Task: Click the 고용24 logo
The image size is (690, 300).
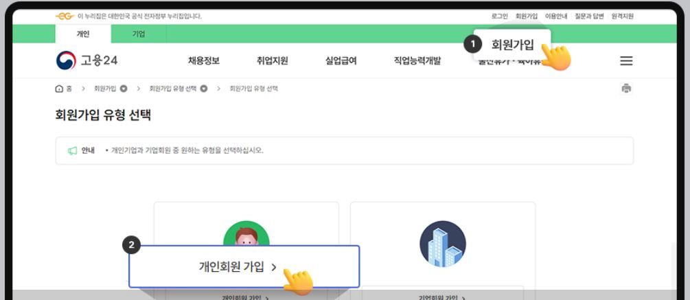Action: coord(87,60)
